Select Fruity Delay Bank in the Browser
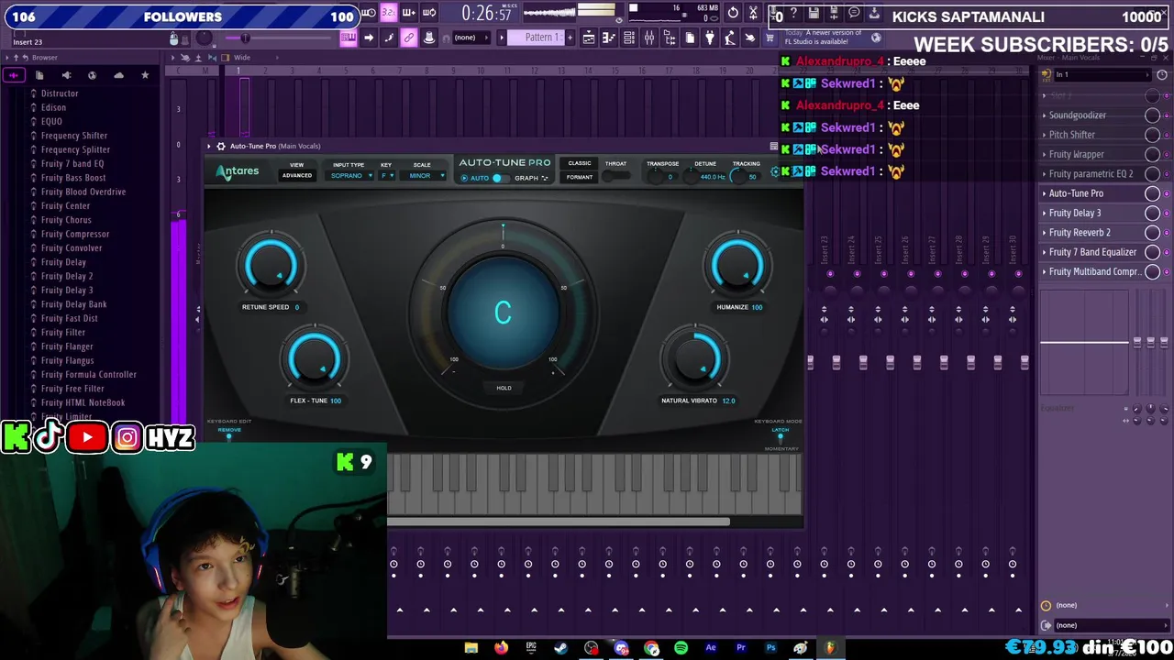The image size is (1174, 660). tap(73, 304)
